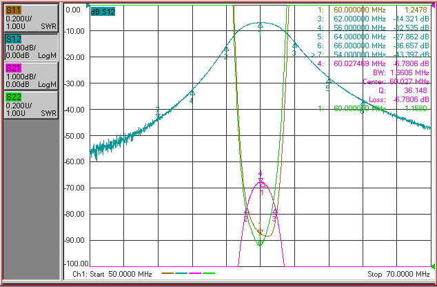Click the teal S12 legend line
The width and height of the screenshot is (437, 287).
[x=181, y=273]
